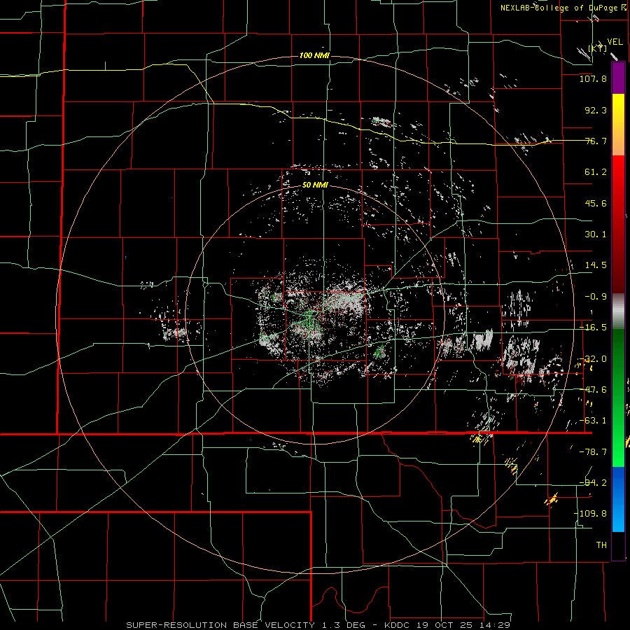630x630 pixels.
Task: Select the 92.3 velocity scale value
Action: [596, 110]
